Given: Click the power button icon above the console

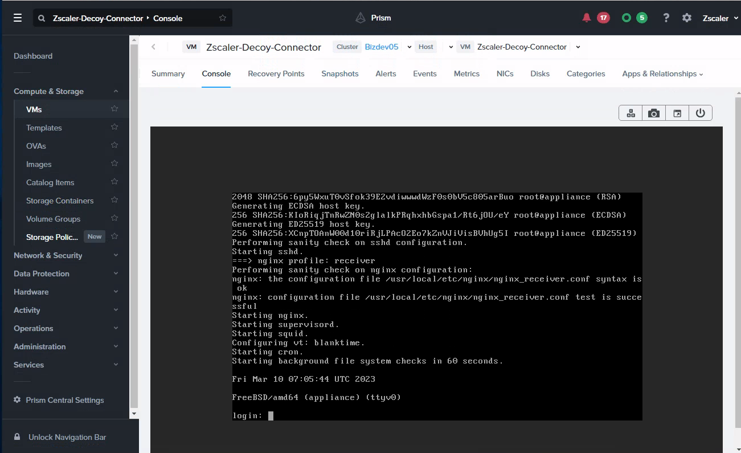Looking at the screenshot, I should pos(701,112).
